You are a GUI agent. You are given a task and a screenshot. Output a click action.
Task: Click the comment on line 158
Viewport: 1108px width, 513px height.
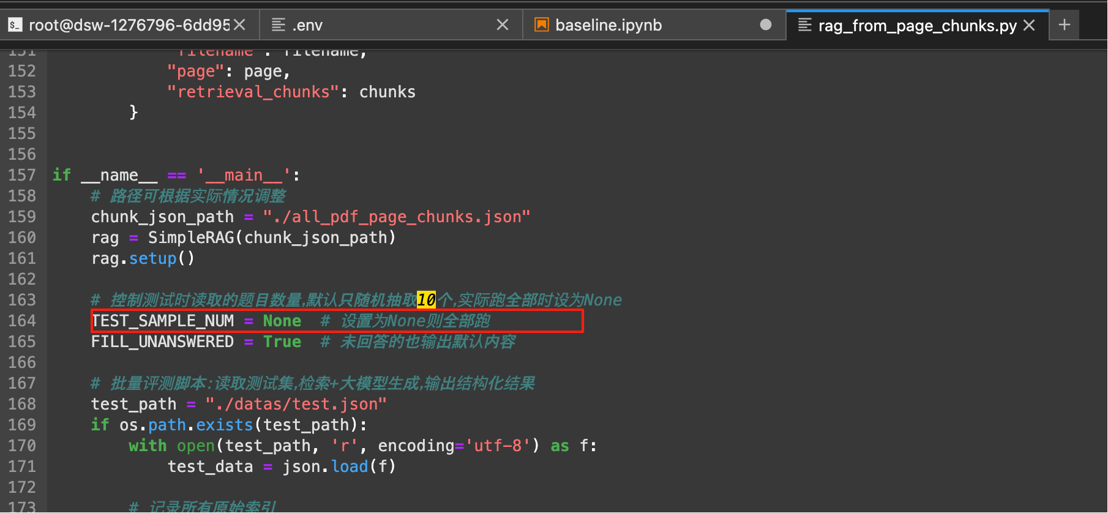189,196
